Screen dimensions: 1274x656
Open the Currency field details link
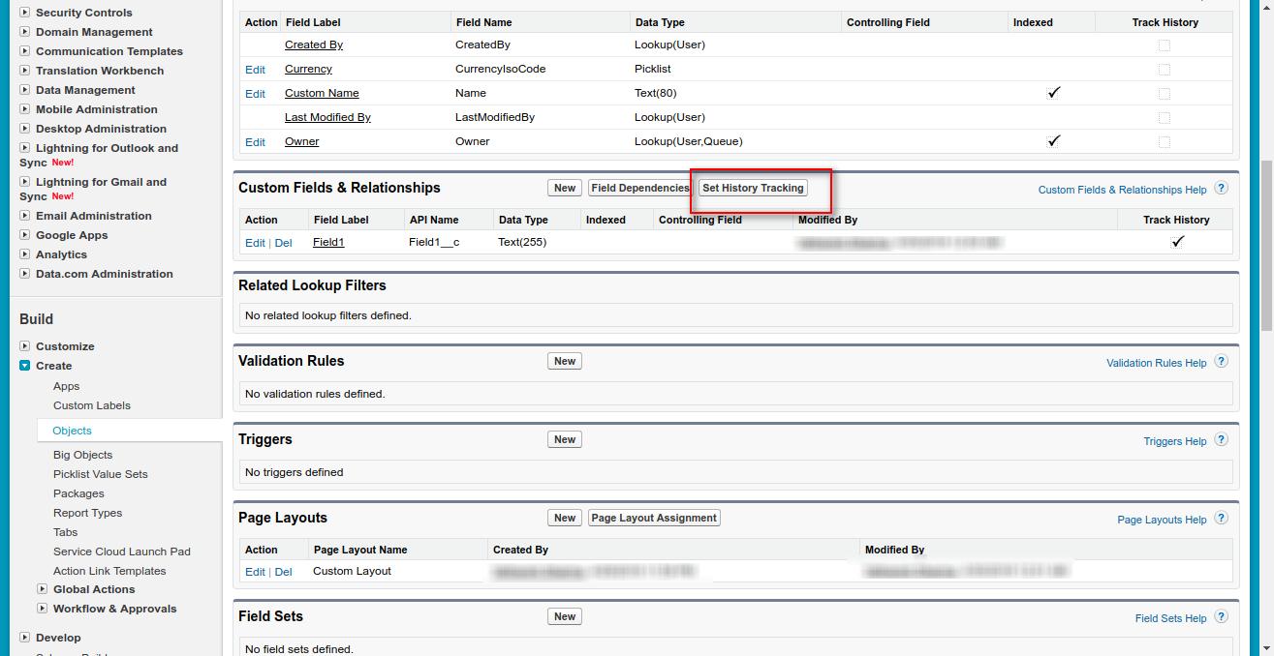point(308,69)
